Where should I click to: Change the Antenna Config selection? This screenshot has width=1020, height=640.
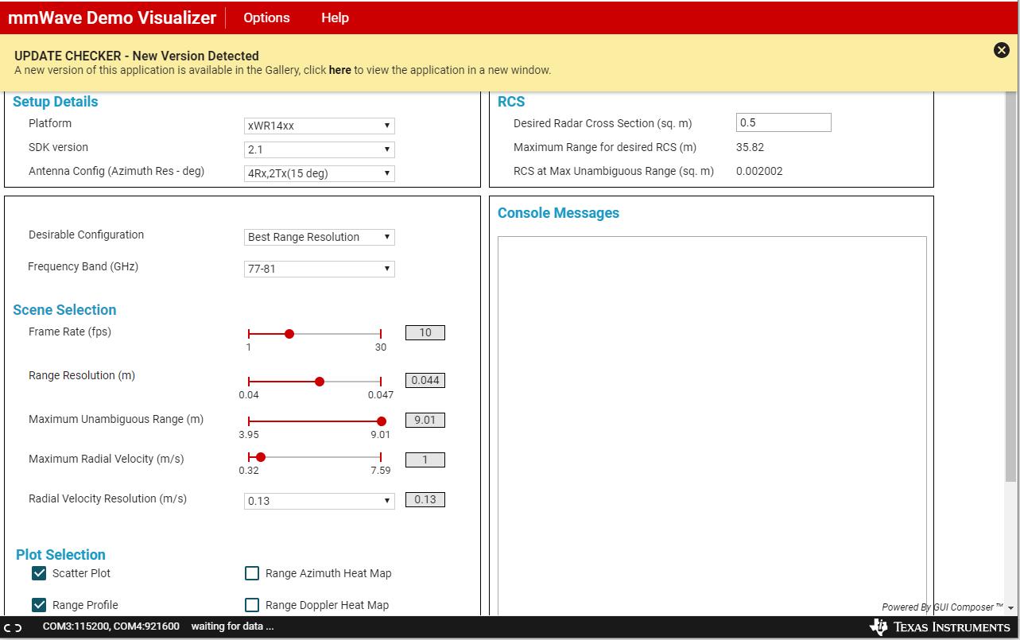pyautogui.click(x=320, y=173)
